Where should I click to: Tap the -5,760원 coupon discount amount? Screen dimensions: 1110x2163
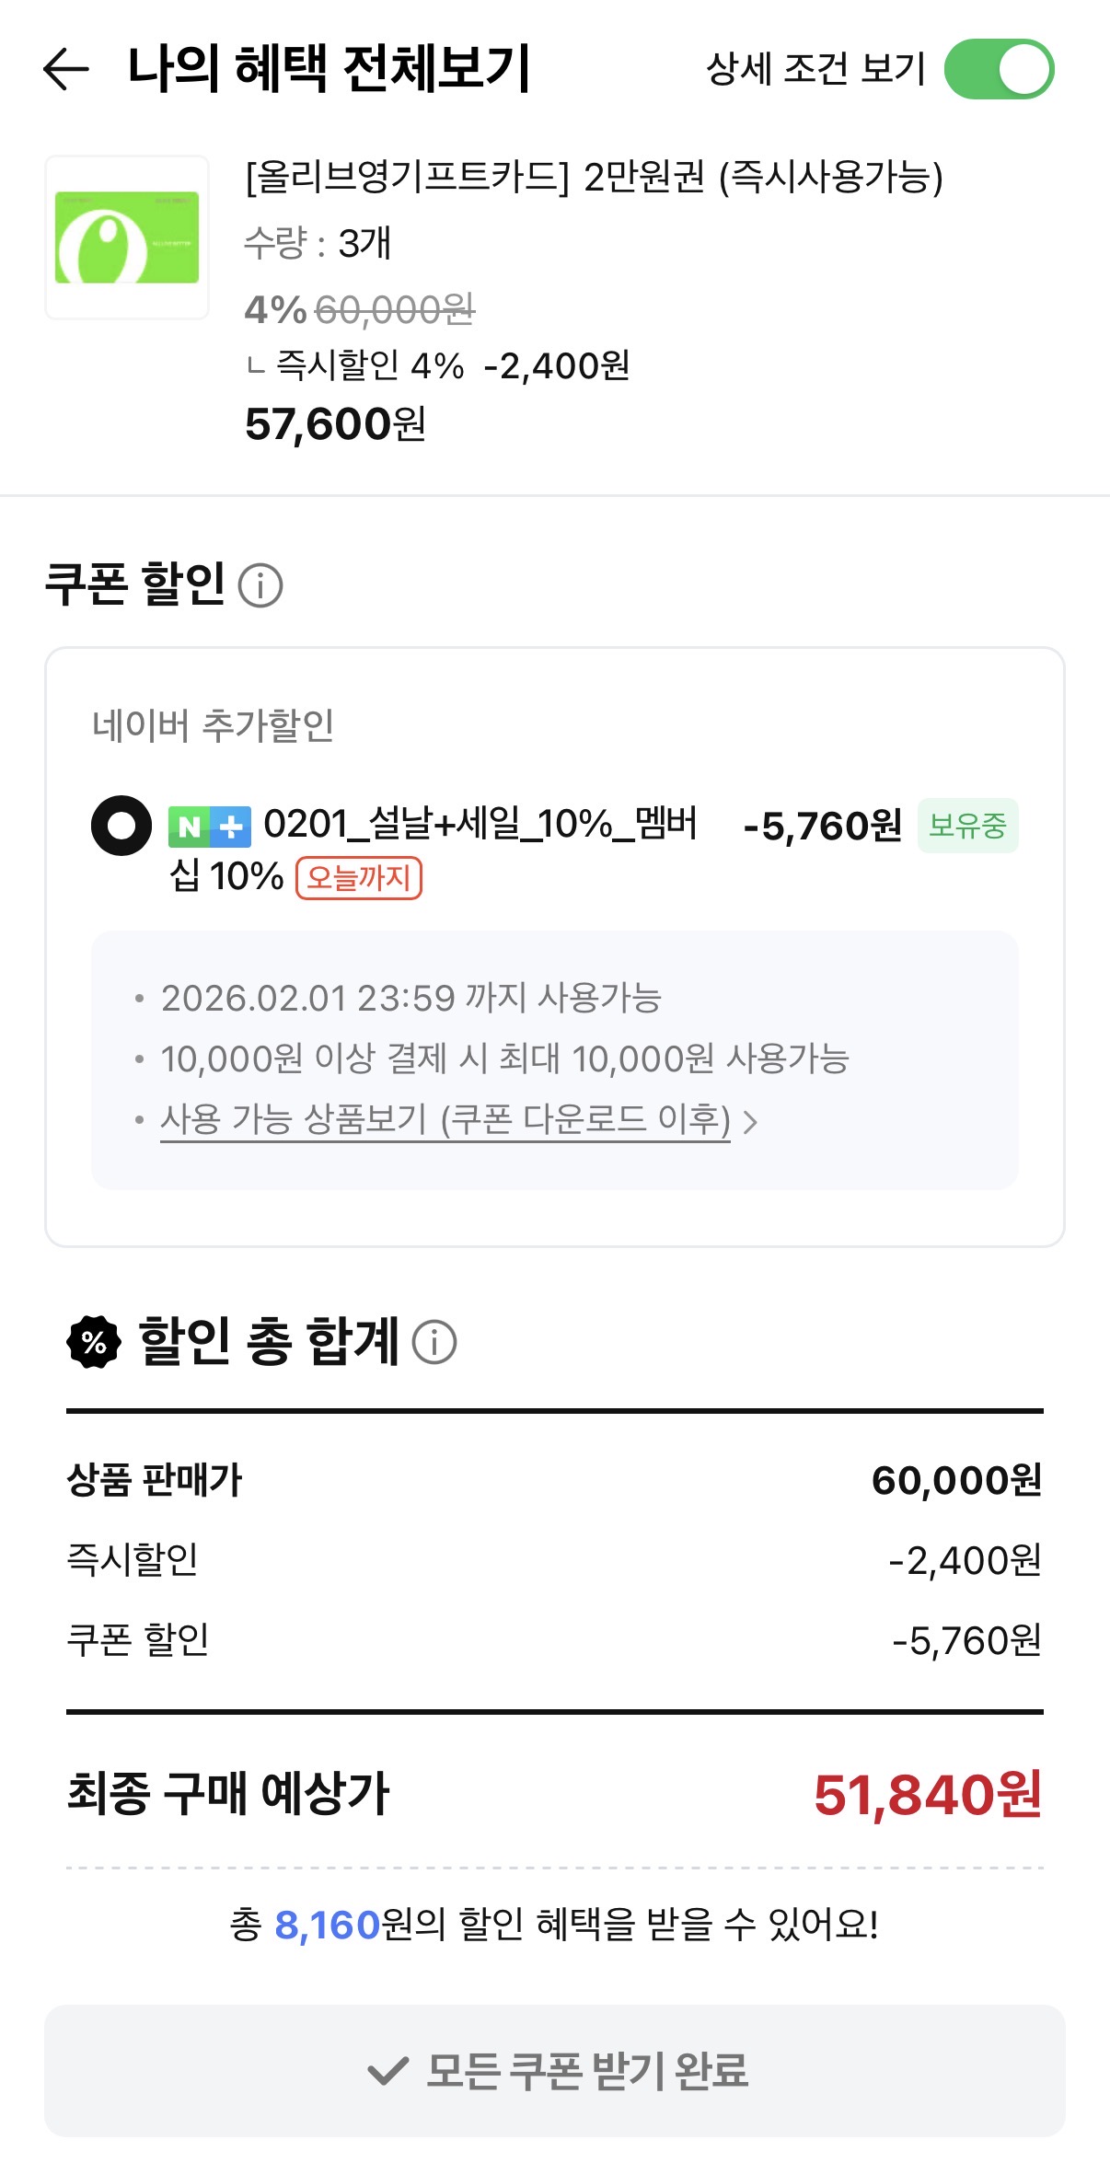pos(822,826)
